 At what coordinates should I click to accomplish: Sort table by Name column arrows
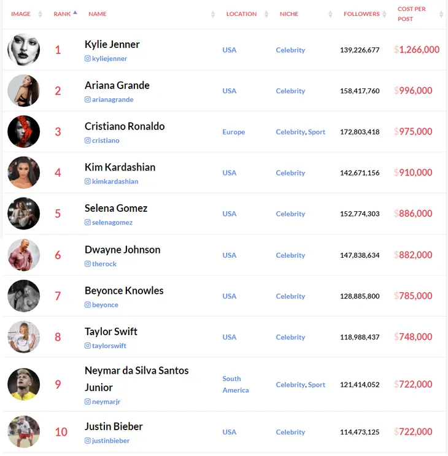tap(213, 14)
